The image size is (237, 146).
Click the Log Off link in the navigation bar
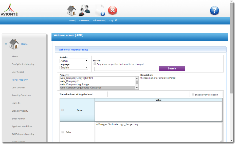coord(113,20)
